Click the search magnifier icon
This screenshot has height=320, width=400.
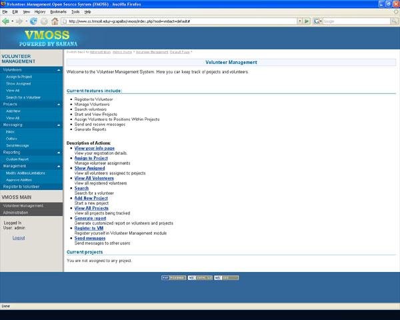[x=394, y=21]
